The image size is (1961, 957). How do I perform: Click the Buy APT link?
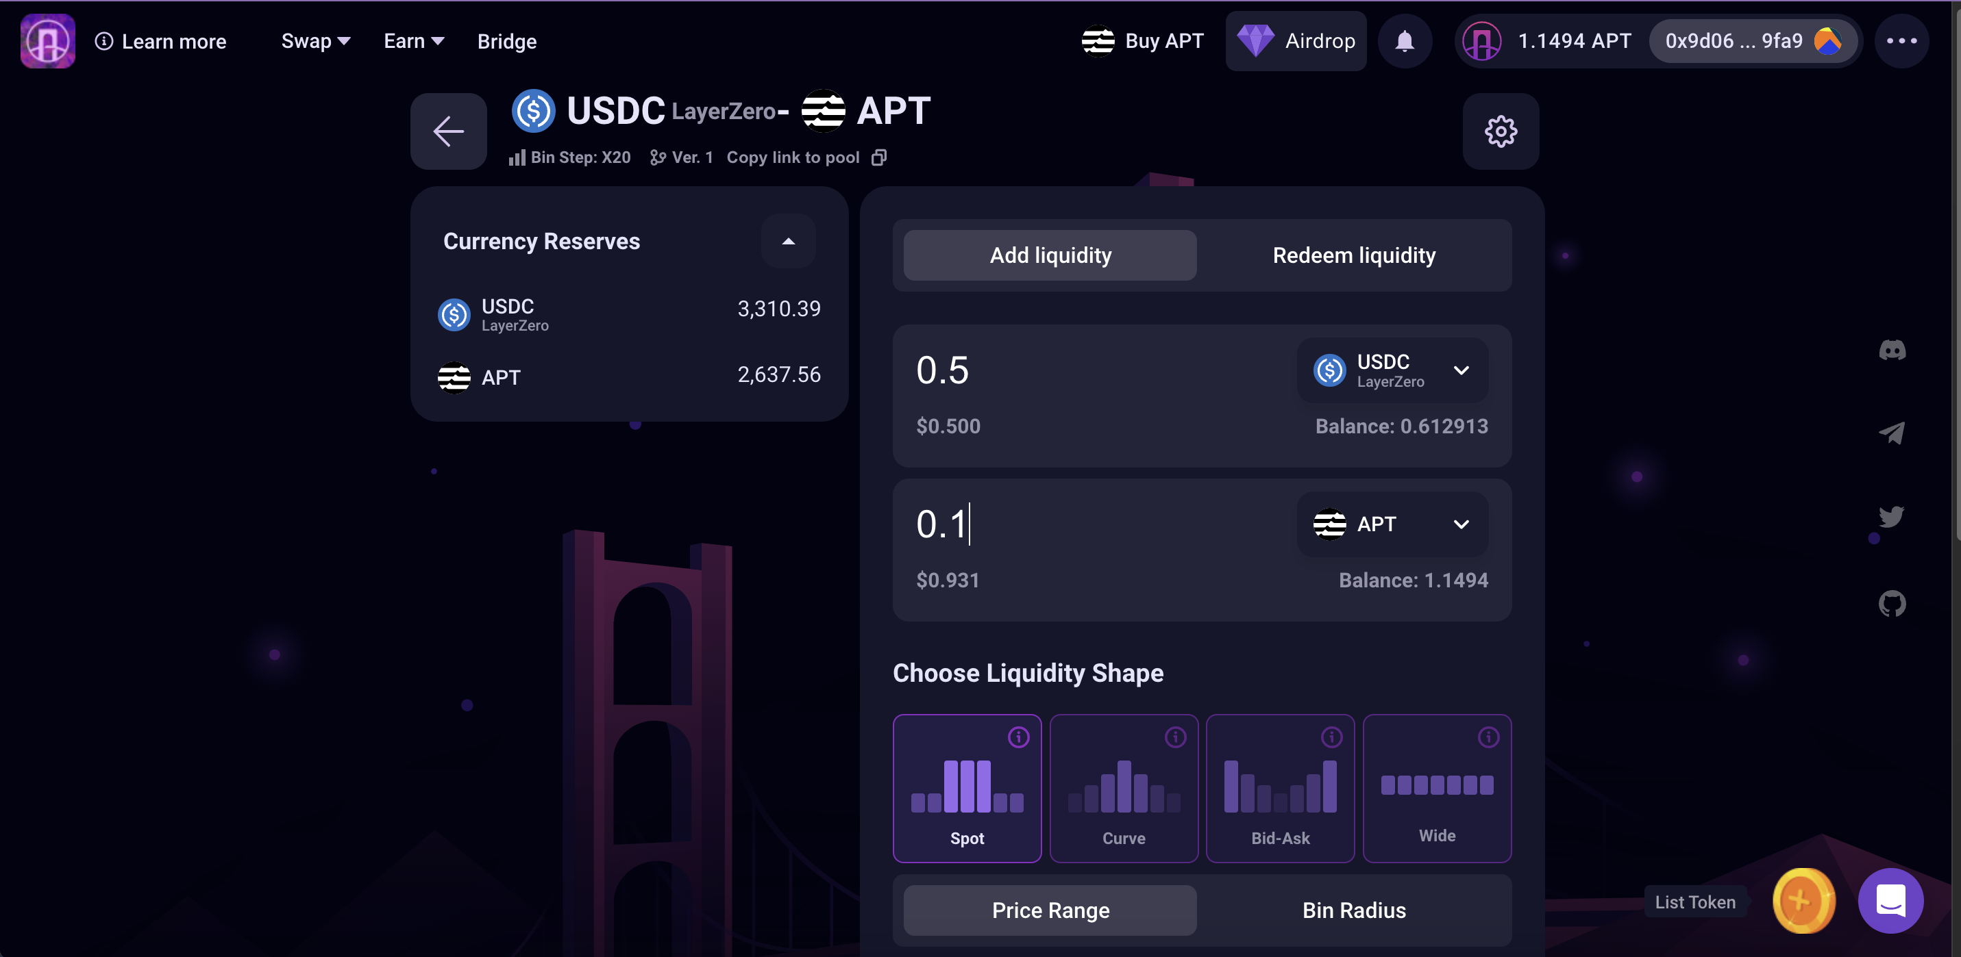tap(1143, 41)
